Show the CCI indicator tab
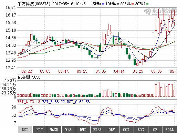The height and width of the screenshot is (133, 177). coord(126,130)
